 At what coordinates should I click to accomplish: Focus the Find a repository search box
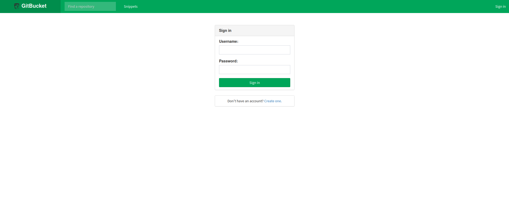[90, 6]
